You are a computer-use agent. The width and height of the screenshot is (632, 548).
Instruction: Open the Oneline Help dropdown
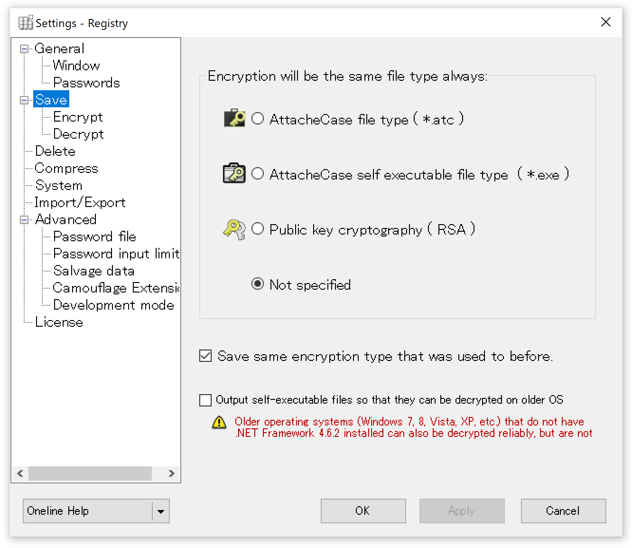pyautogui.click(x=161, y=511)
